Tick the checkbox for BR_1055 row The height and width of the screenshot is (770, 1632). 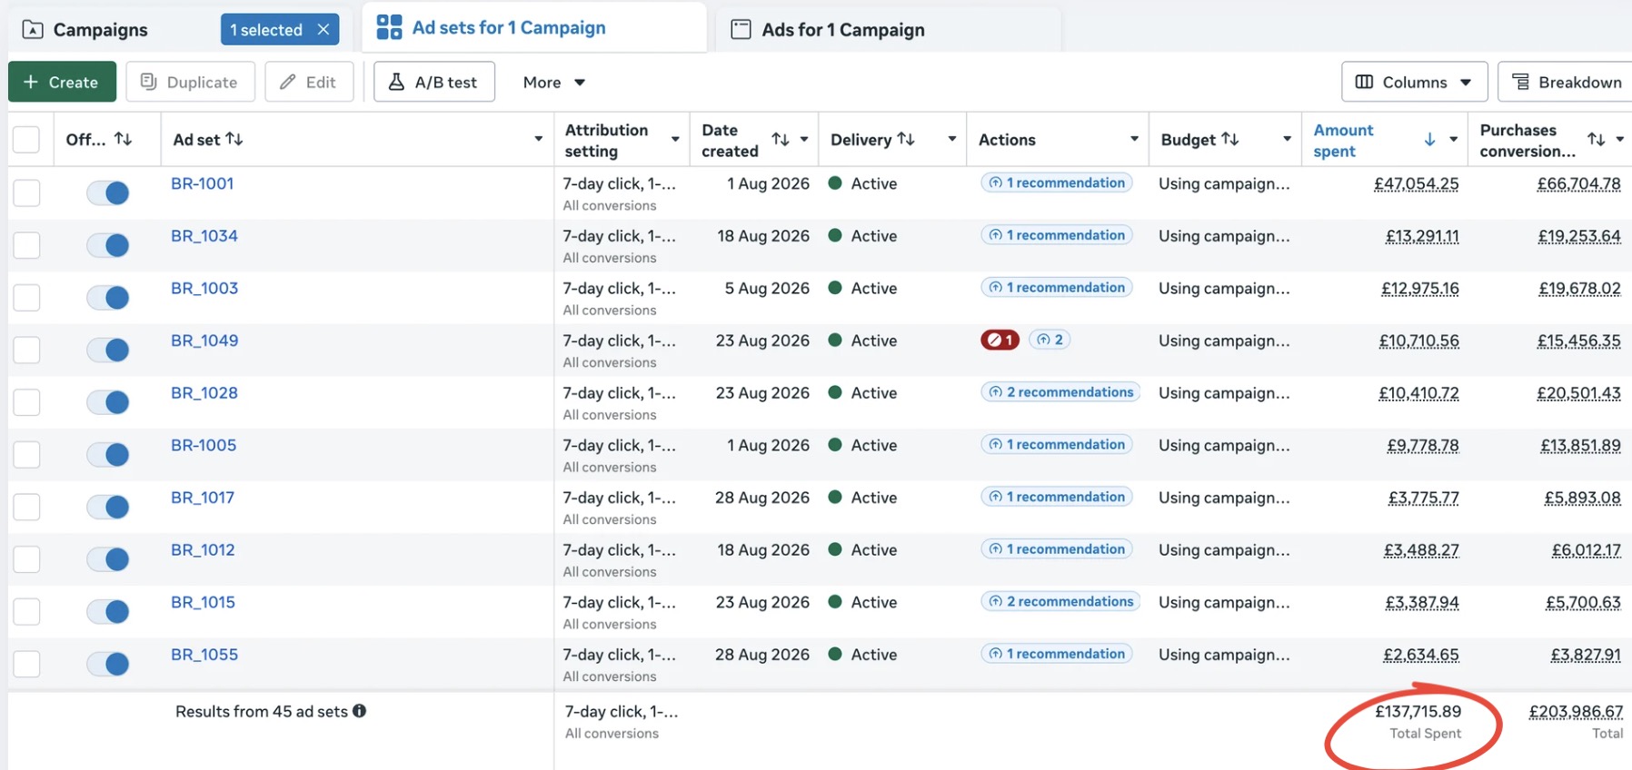pyautogui.click(x=26, y=664)
